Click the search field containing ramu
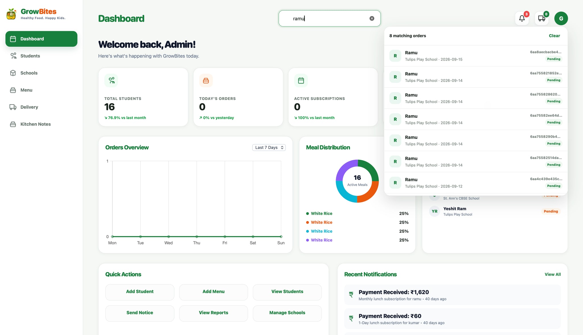The height and width of the screenshot is (335, 583). [x=329, y=19]
